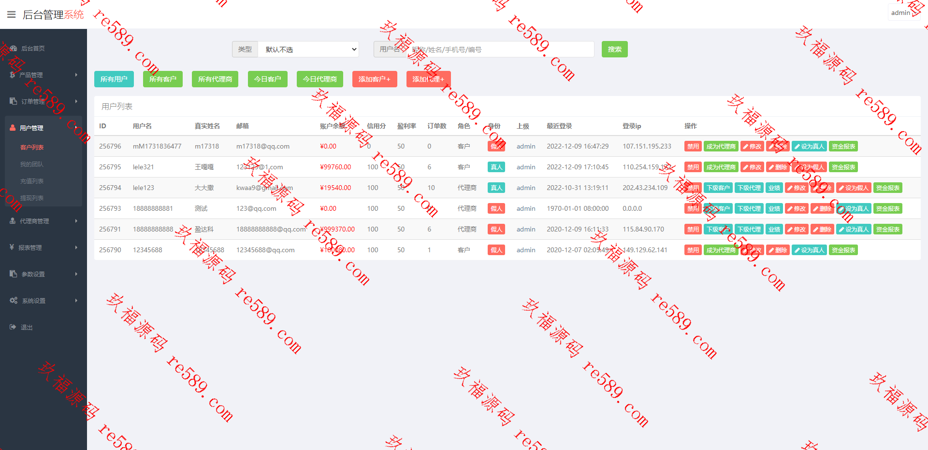Click the balance ¥99760.00 cell
Screen dimensions: 928x450
335,167
